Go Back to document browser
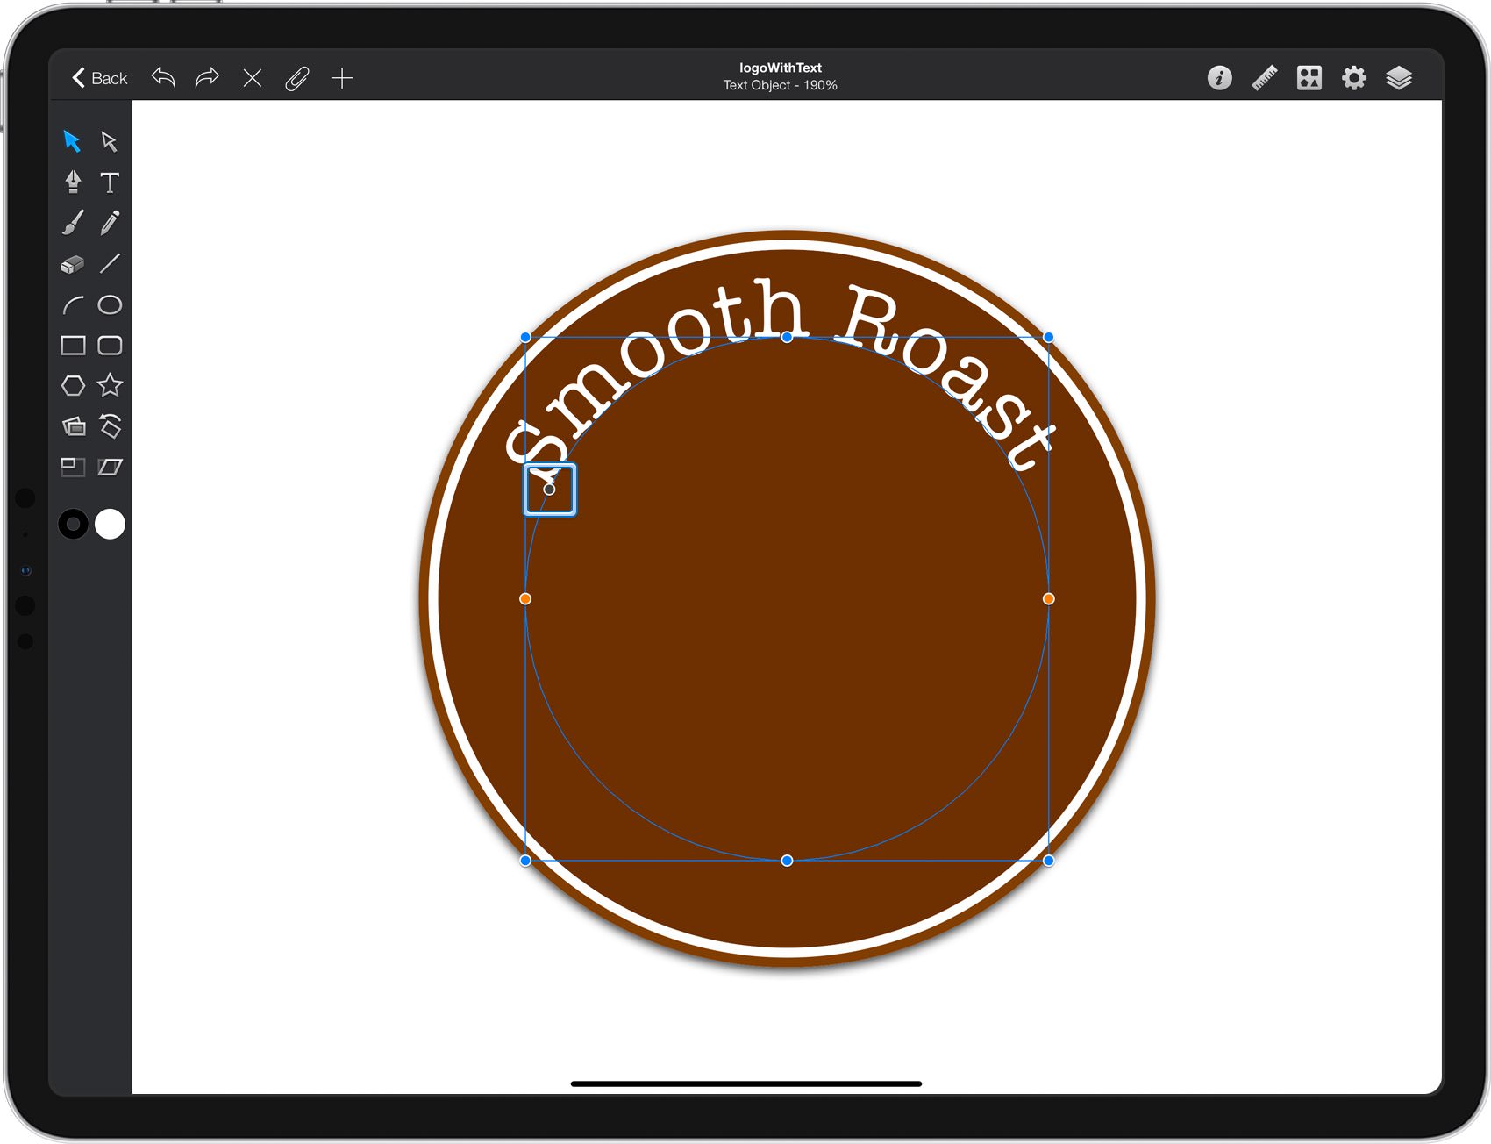Image resolution: width=1491 pixels, height=1144 pixels. (99, 78)
